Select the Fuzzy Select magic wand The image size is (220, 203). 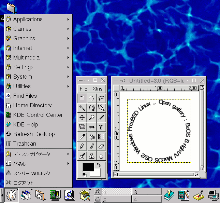coord(82,108)
